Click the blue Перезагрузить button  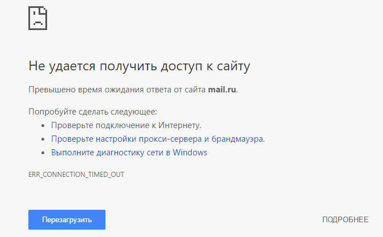(67, 219)
